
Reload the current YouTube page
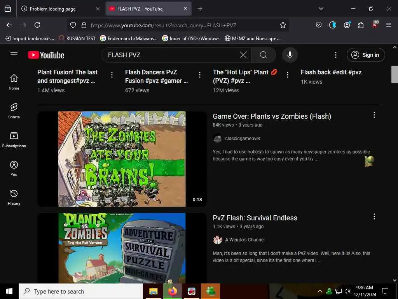pos(37,25)
